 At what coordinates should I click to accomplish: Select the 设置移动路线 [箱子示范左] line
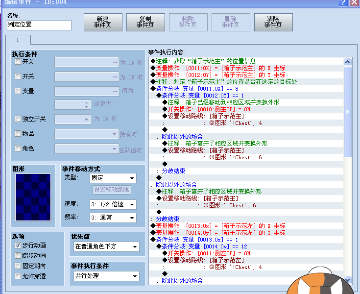pyautogui.click(x=246, y=260)
